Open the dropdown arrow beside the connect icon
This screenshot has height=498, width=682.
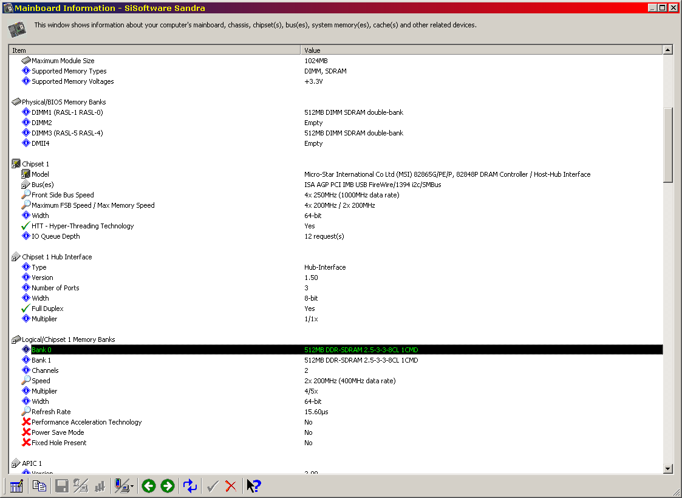(x=132, y=486)
